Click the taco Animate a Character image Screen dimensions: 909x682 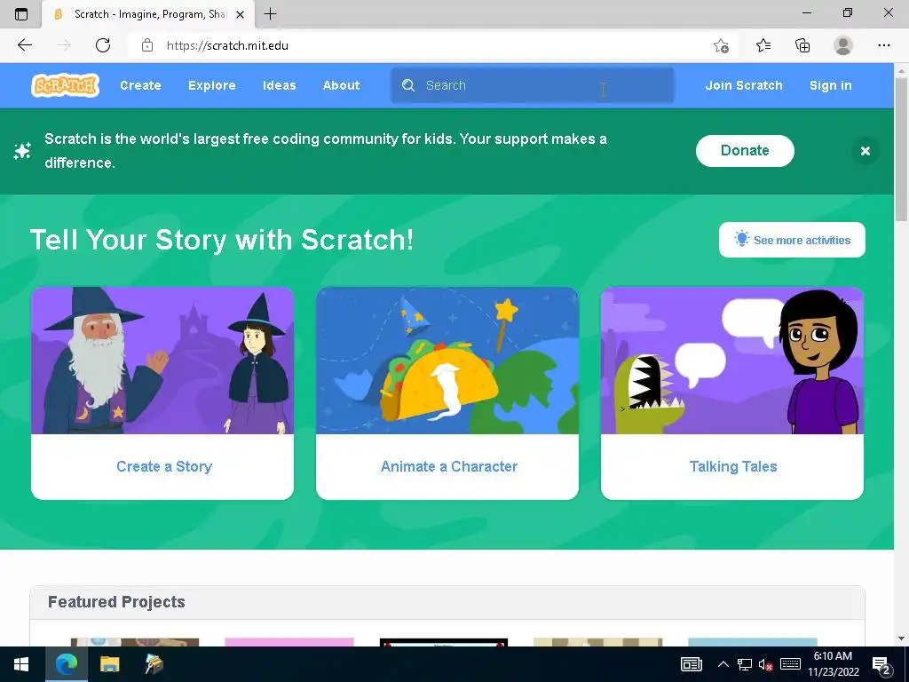(x=447, y=361)
